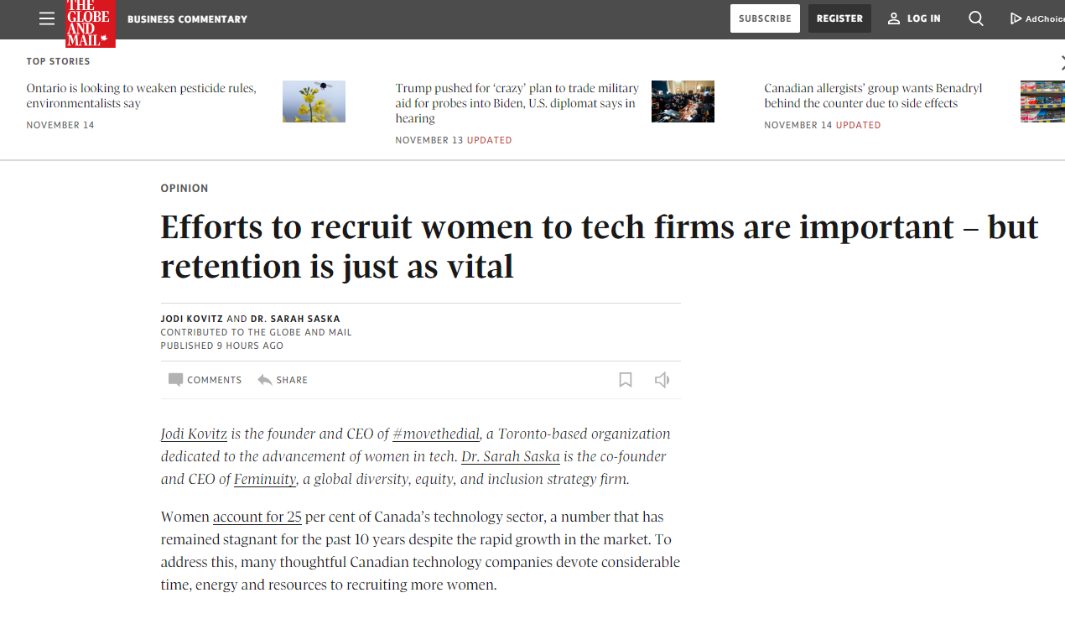Click The Globe and Mail logo
1065x624 pixels.
point(92,23)
